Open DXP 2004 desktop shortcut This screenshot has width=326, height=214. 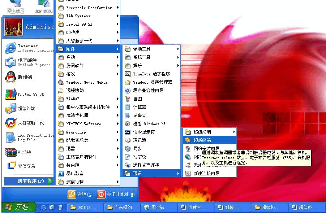(44, 6)
